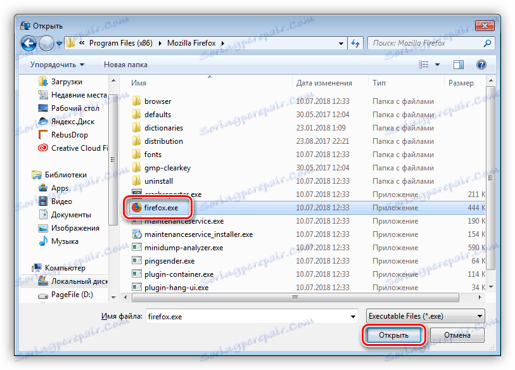The height and width of the screenshot is (370, 515).
Task: Select the gmp-clearkey folder icon
Action: pos(136,168)
